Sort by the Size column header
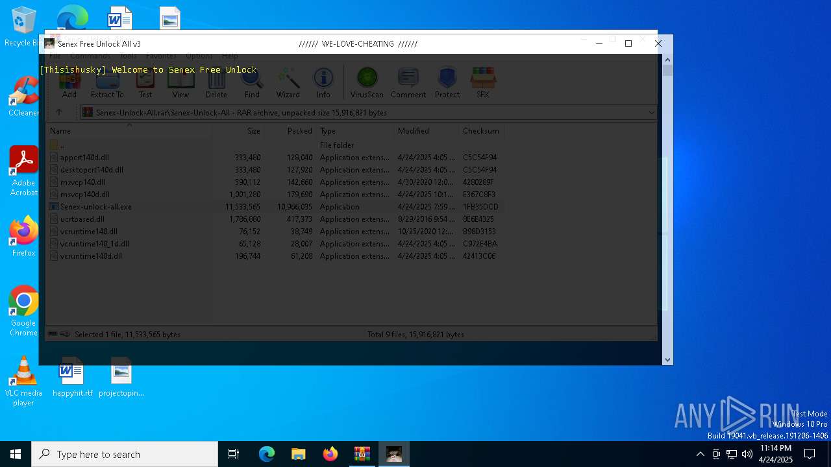The width and height of the screenshot is (831, 467). tap(238, 130)
